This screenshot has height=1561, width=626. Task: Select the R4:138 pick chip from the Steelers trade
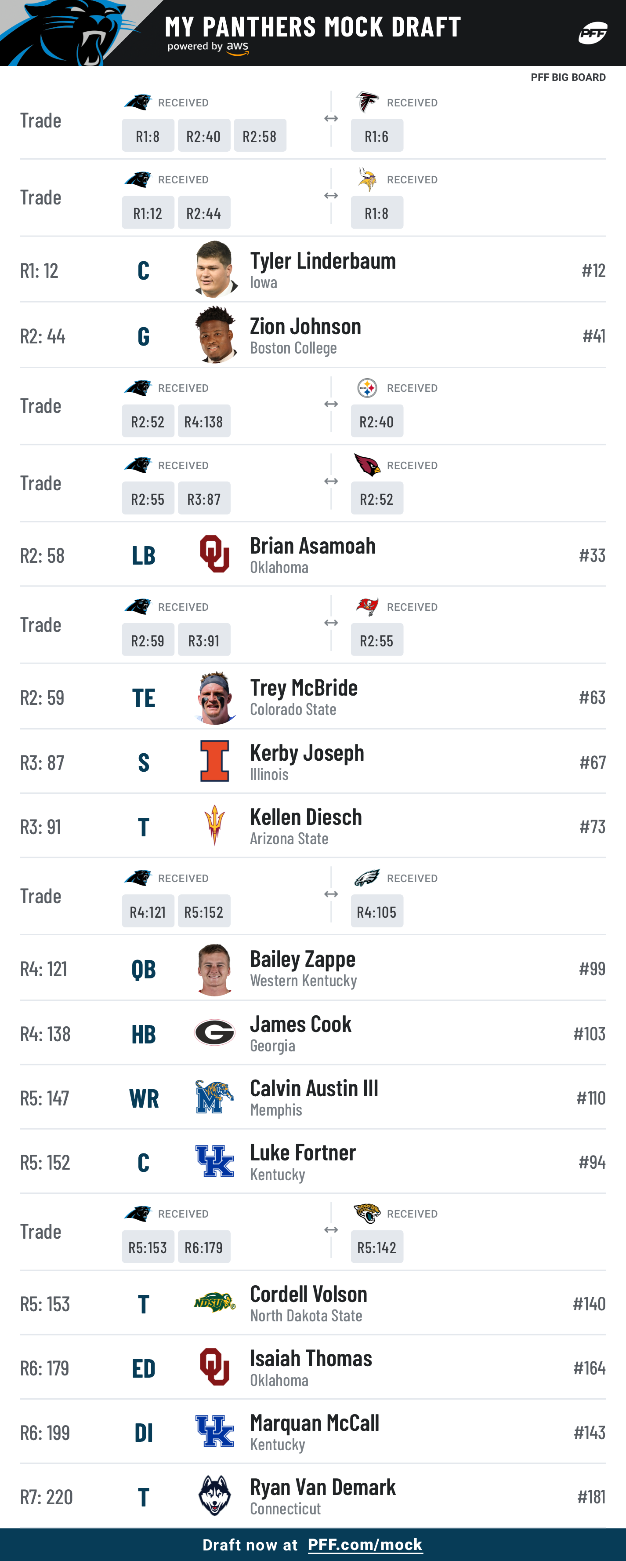pos(204,421)
